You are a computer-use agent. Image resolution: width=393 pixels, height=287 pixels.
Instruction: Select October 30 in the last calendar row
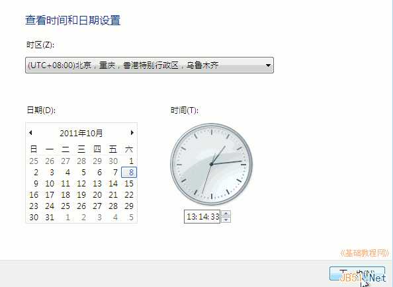tap(34, 217)
